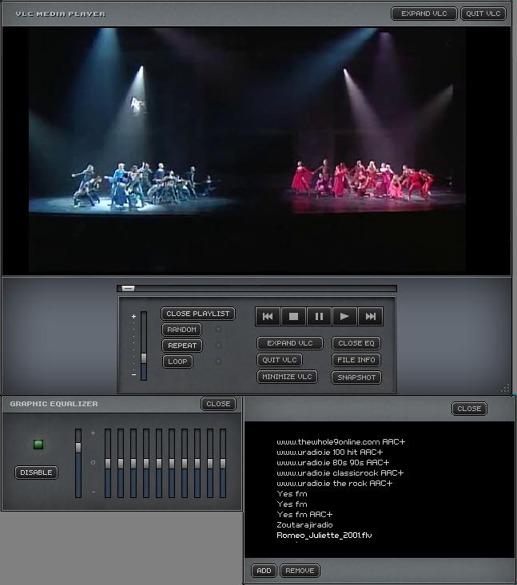Disable the graphic equalizer
Viewport: 517px width, 585px height.
tap(36, 472)
